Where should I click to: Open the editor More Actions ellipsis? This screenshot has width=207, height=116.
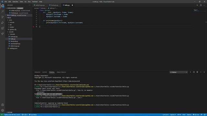click(x=204, y=5)
